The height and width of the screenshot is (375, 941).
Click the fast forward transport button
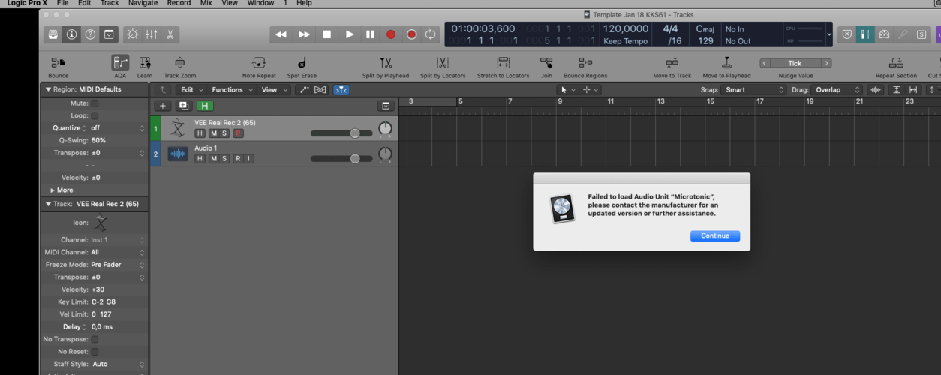tap(304, 34)
